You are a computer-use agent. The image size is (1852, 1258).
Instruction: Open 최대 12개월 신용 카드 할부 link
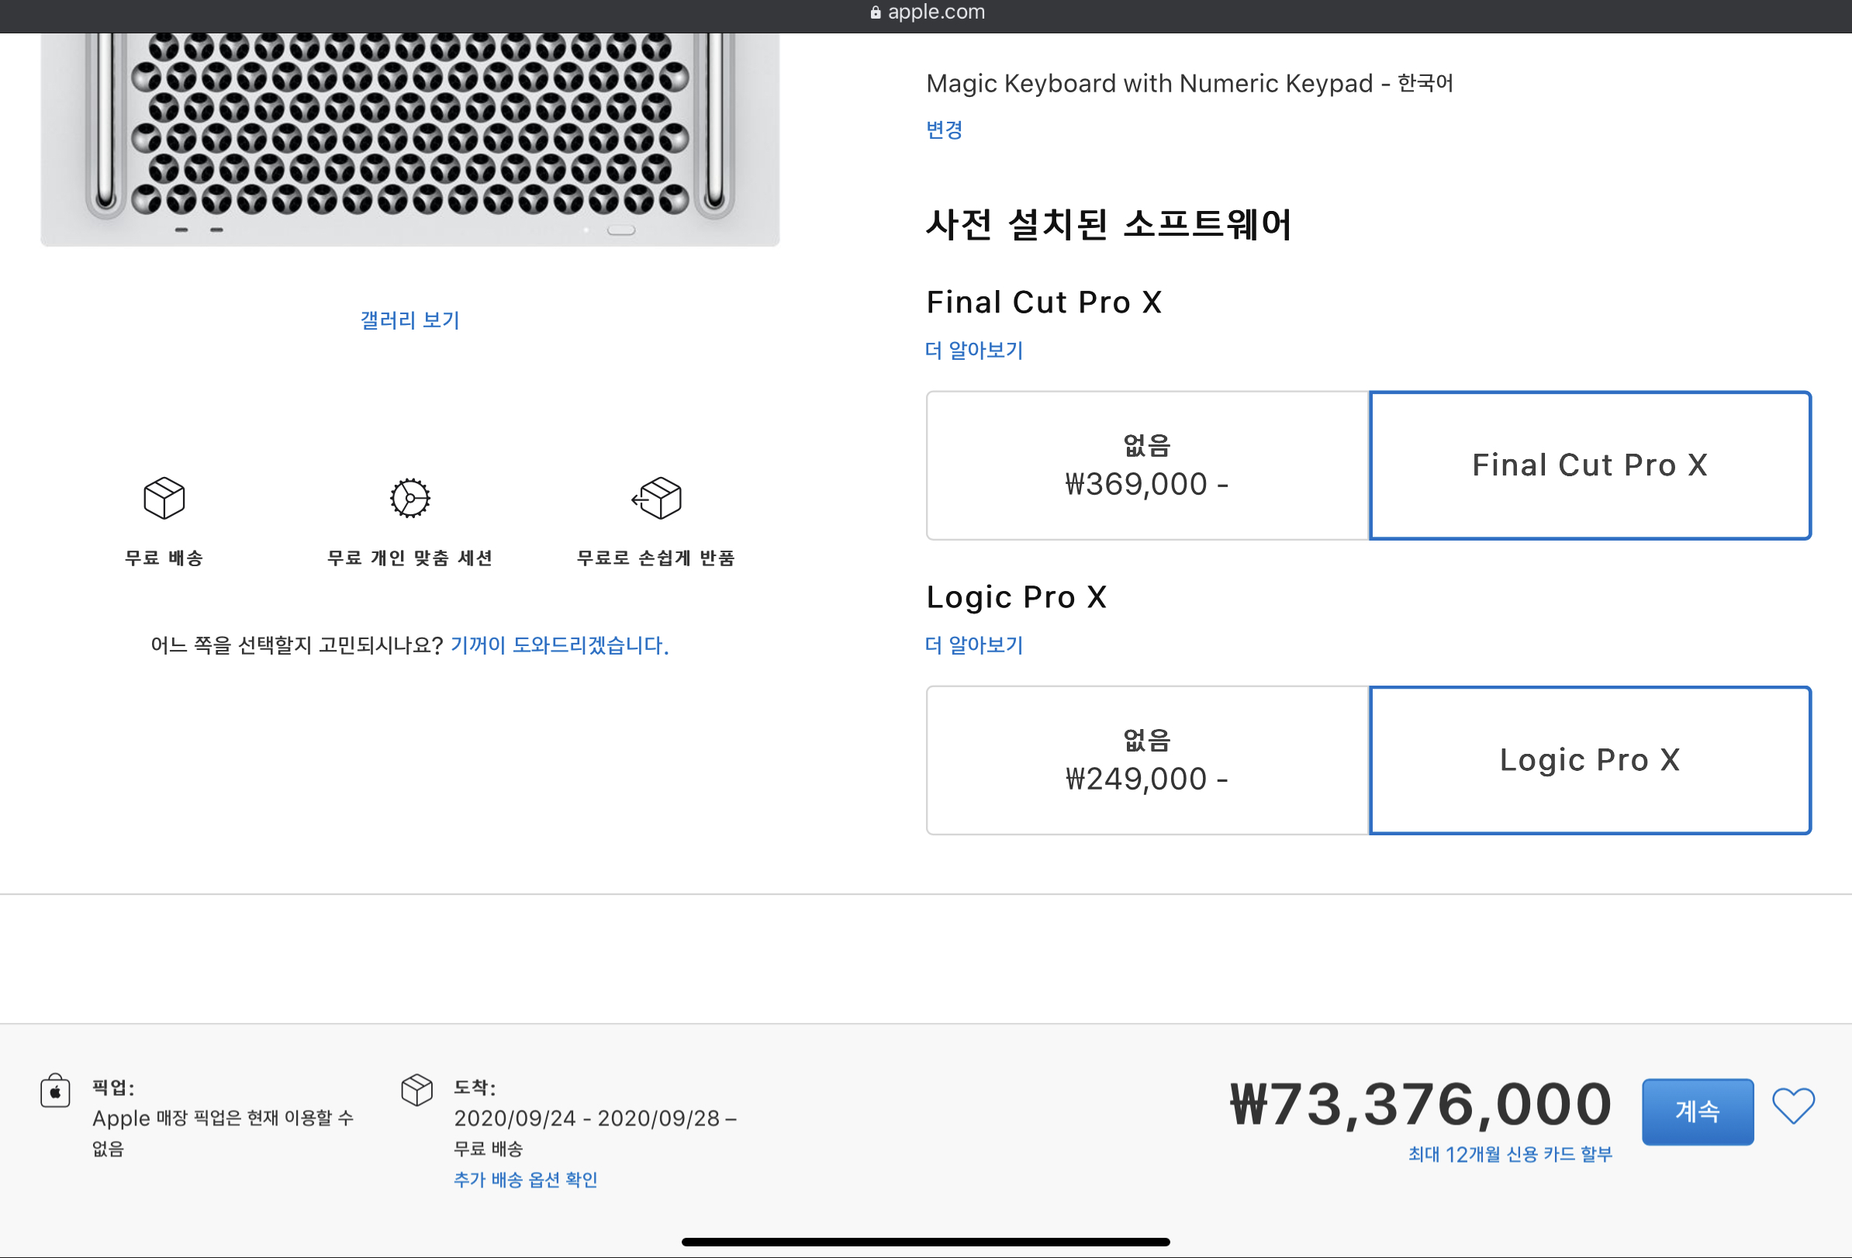click(1509, 1153)
